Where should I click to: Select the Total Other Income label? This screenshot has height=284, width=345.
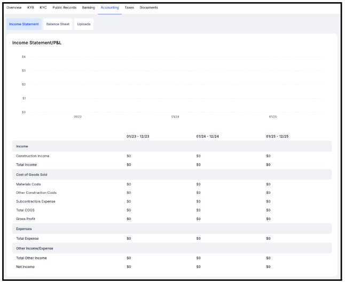[x=32, y=258]
